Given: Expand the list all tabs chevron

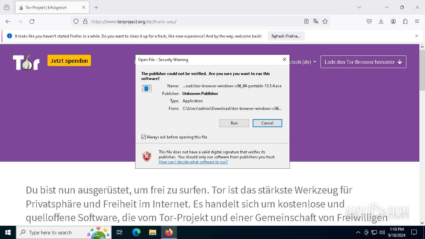Looking at the screenshot, I should tap(359, 7).
